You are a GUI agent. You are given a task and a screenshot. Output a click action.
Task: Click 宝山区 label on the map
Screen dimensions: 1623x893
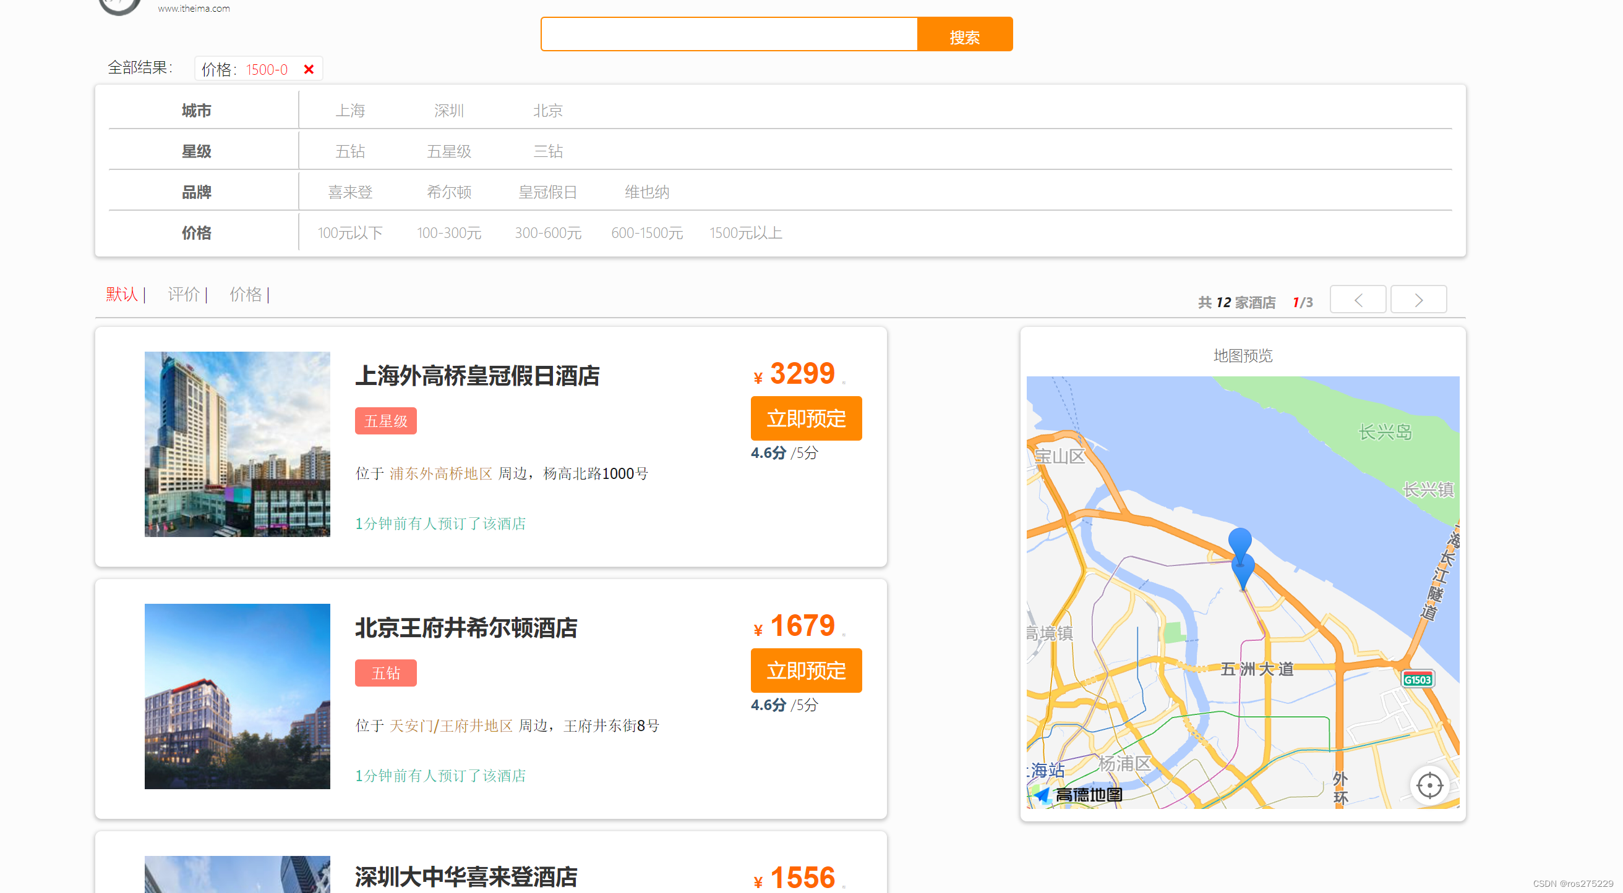tap(1060, 456)
